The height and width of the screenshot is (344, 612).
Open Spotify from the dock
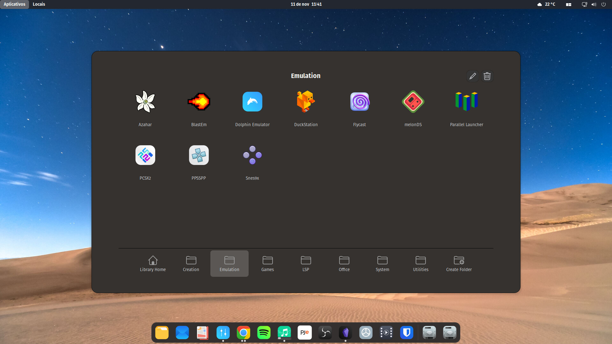[264, 333]
